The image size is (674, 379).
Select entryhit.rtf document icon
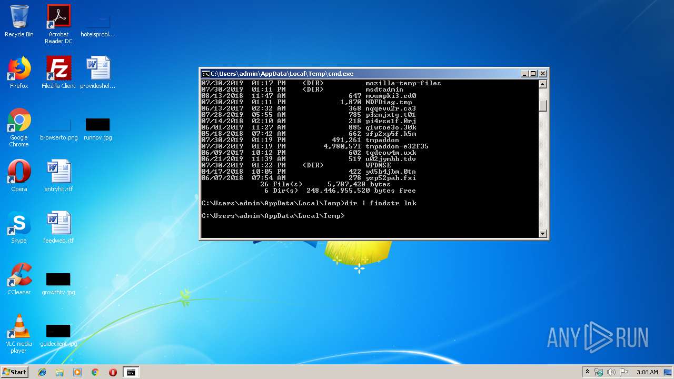click(58, 176)
